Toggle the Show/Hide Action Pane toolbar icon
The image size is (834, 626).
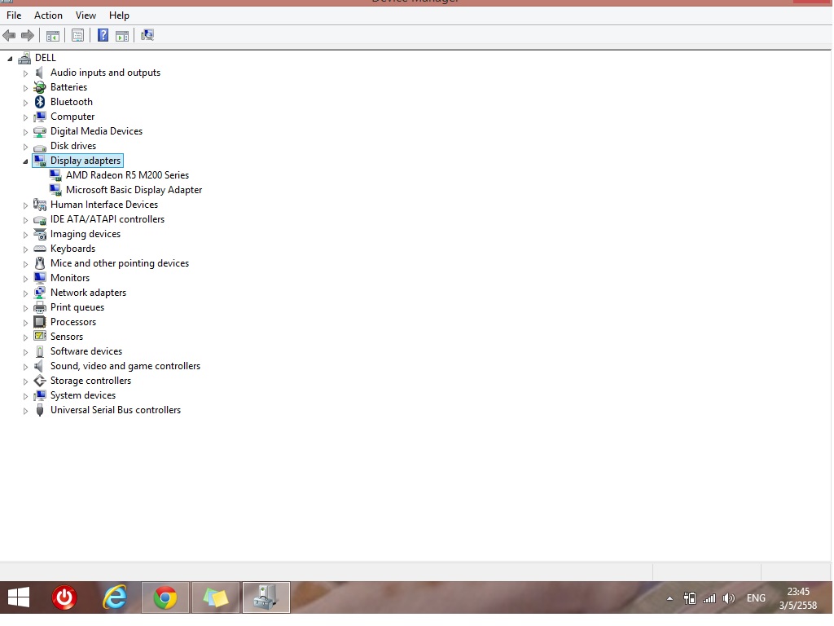tap(122, 36)
